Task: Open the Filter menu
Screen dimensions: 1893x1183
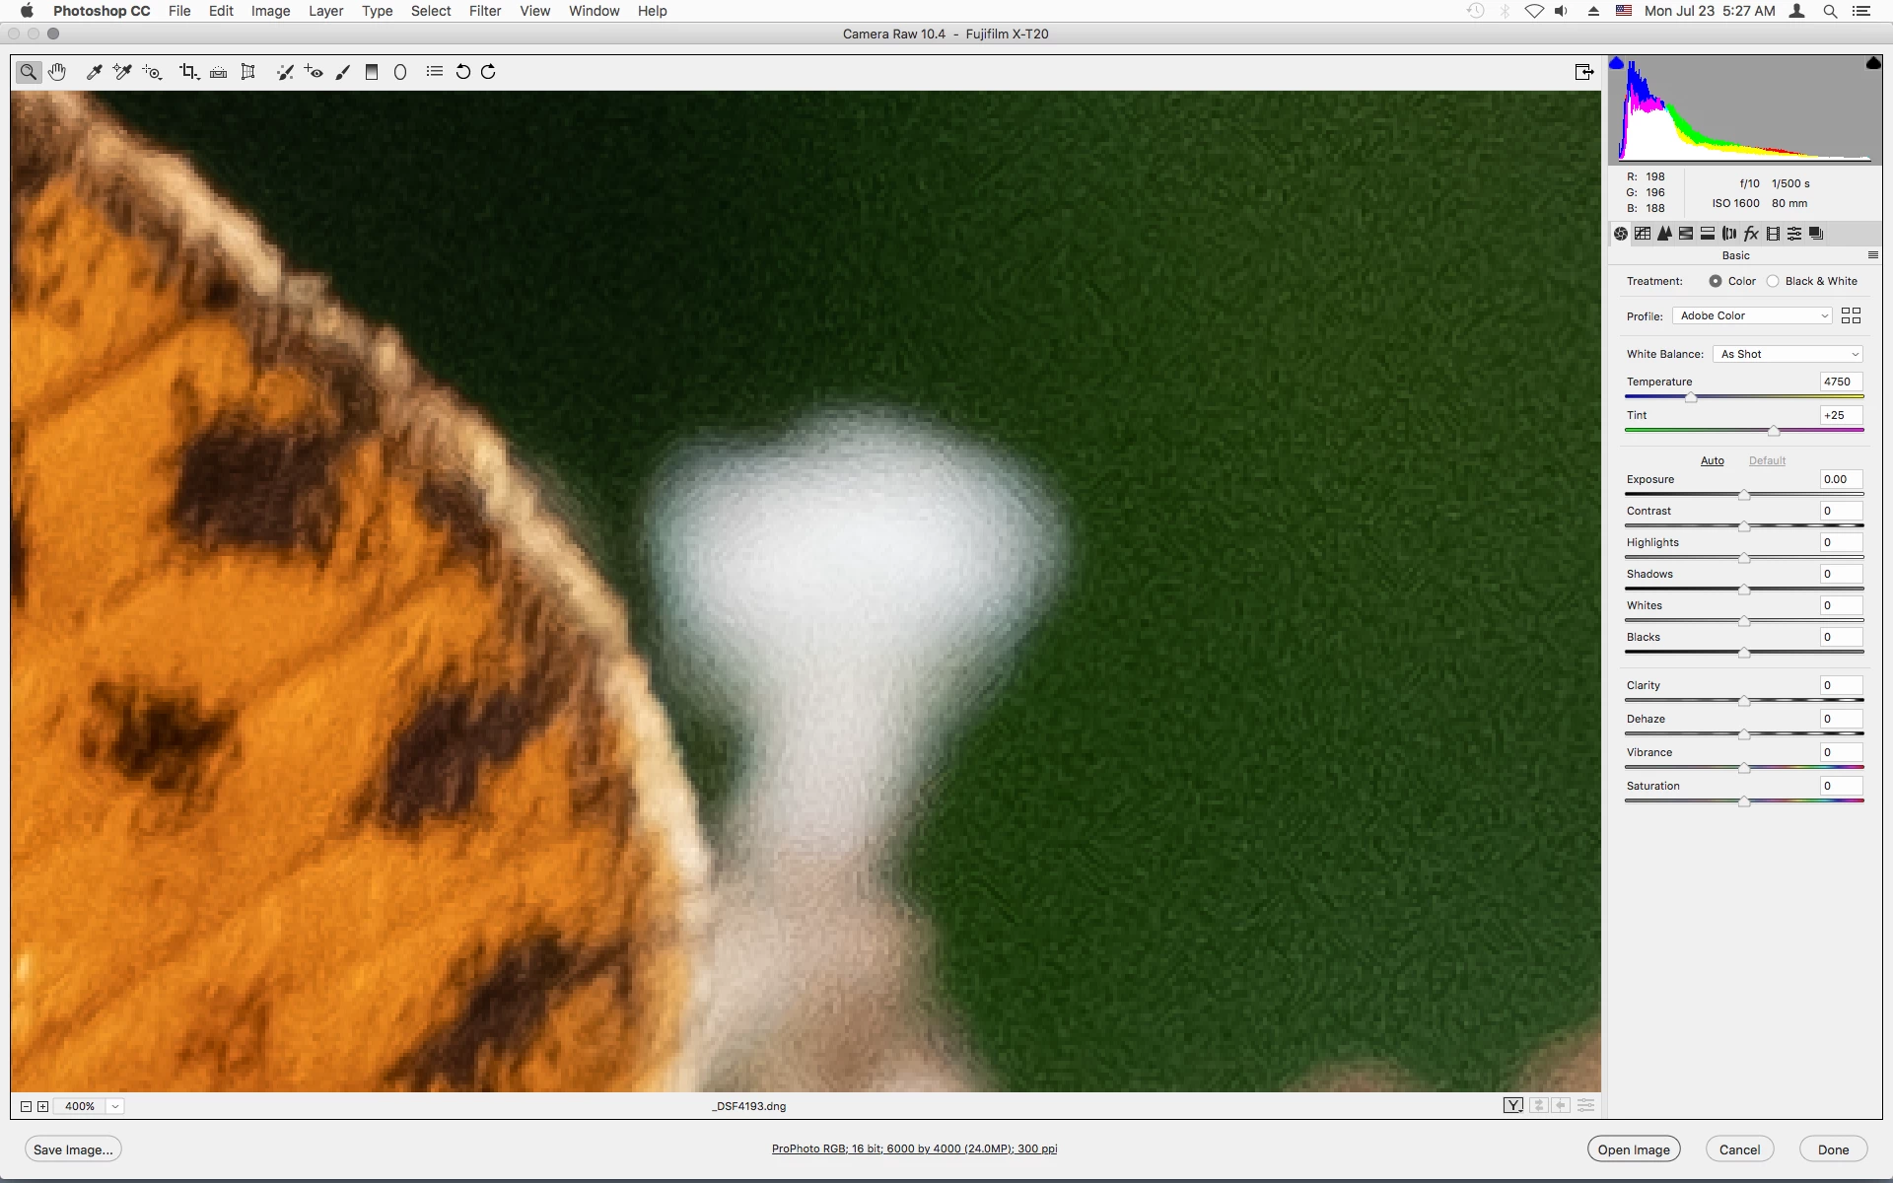Action: [484, 11]
